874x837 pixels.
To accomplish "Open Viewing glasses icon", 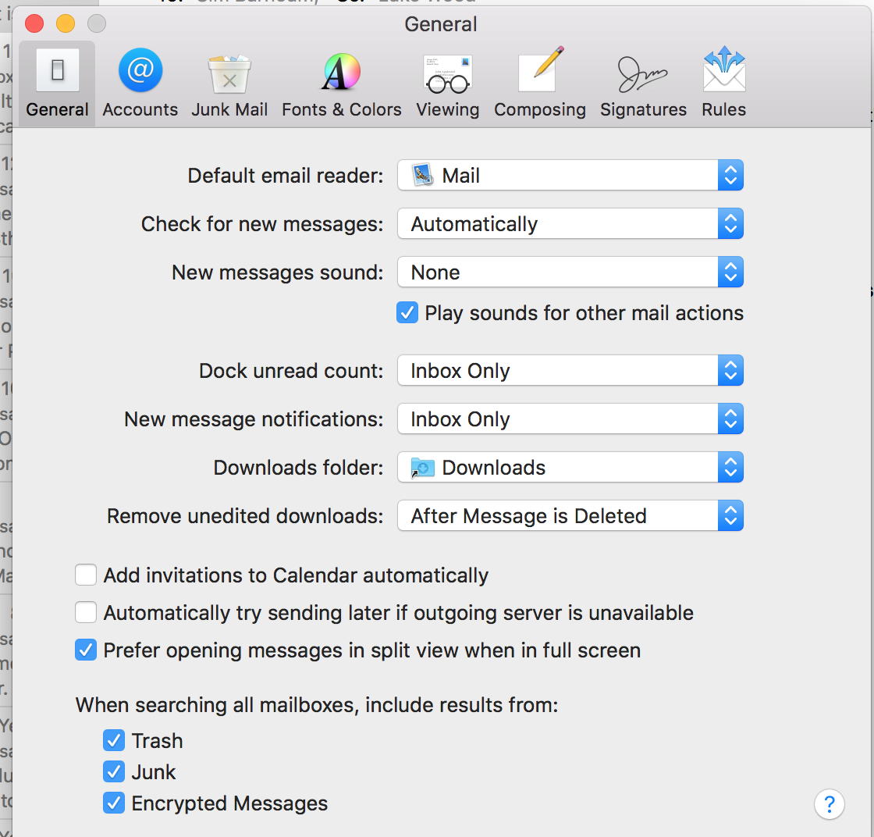I will (448, 73).
